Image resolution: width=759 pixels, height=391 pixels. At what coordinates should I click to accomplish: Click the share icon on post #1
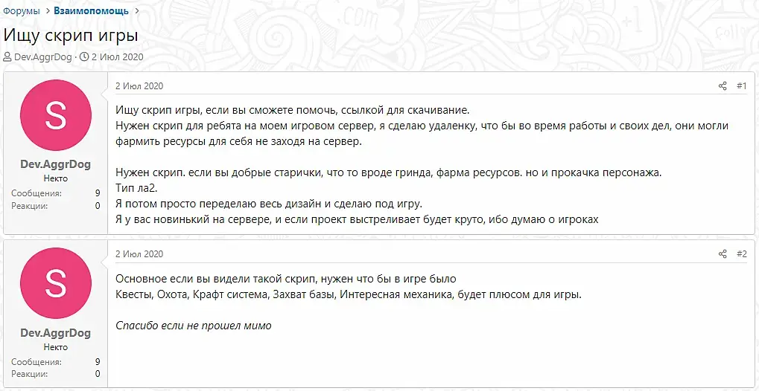(x=723, y=86)
